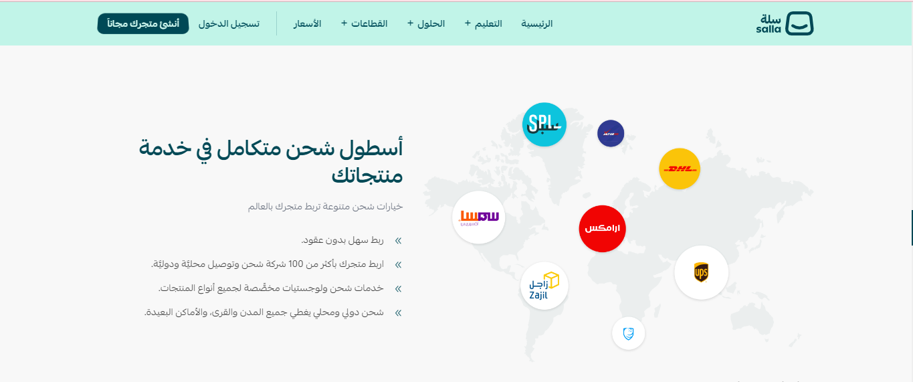Open the الأسعار pricing page
This screenshot has height=382, width=913.
coord(307,23)
